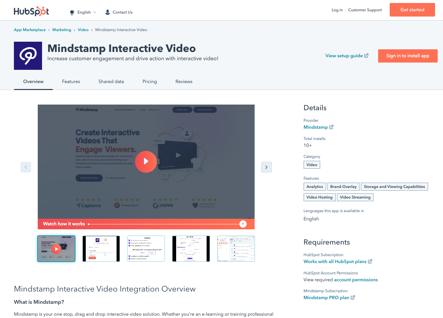
Task: Switch to the Features tab
Action: click(71, 81)
